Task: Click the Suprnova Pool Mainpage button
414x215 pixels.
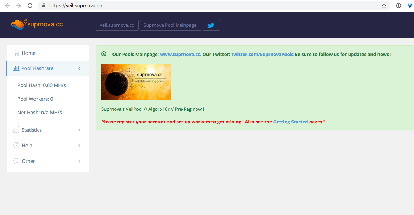Action: (x=170, y=25)
